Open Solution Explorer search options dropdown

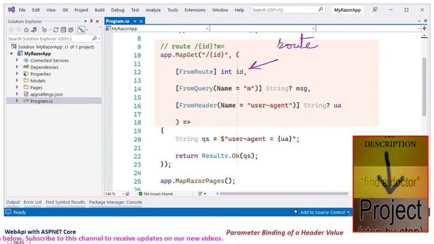click(x=100, y=39)
